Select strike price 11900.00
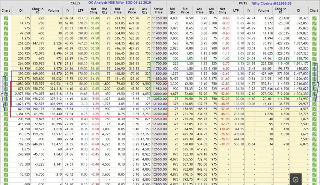 (158, 84)
